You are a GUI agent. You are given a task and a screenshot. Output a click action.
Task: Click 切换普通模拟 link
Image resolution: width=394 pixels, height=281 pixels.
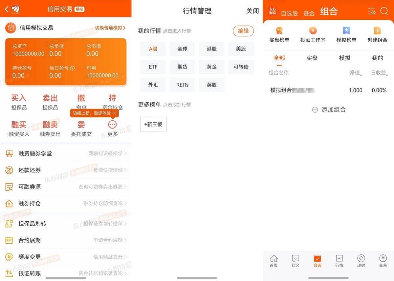(x=110, y=28)
